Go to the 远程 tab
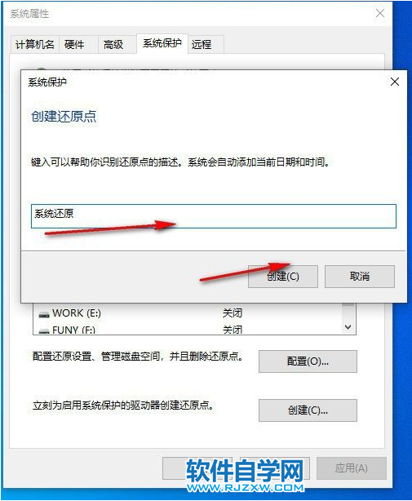Image resolution: width=412 pixels, height=501 pixels. coord(202,44)
